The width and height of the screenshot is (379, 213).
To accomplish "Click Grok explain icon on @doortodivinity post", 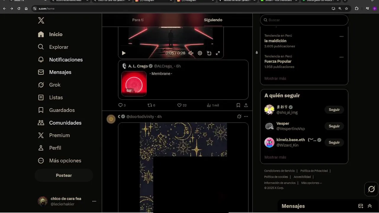I will (x=239, y=117).
